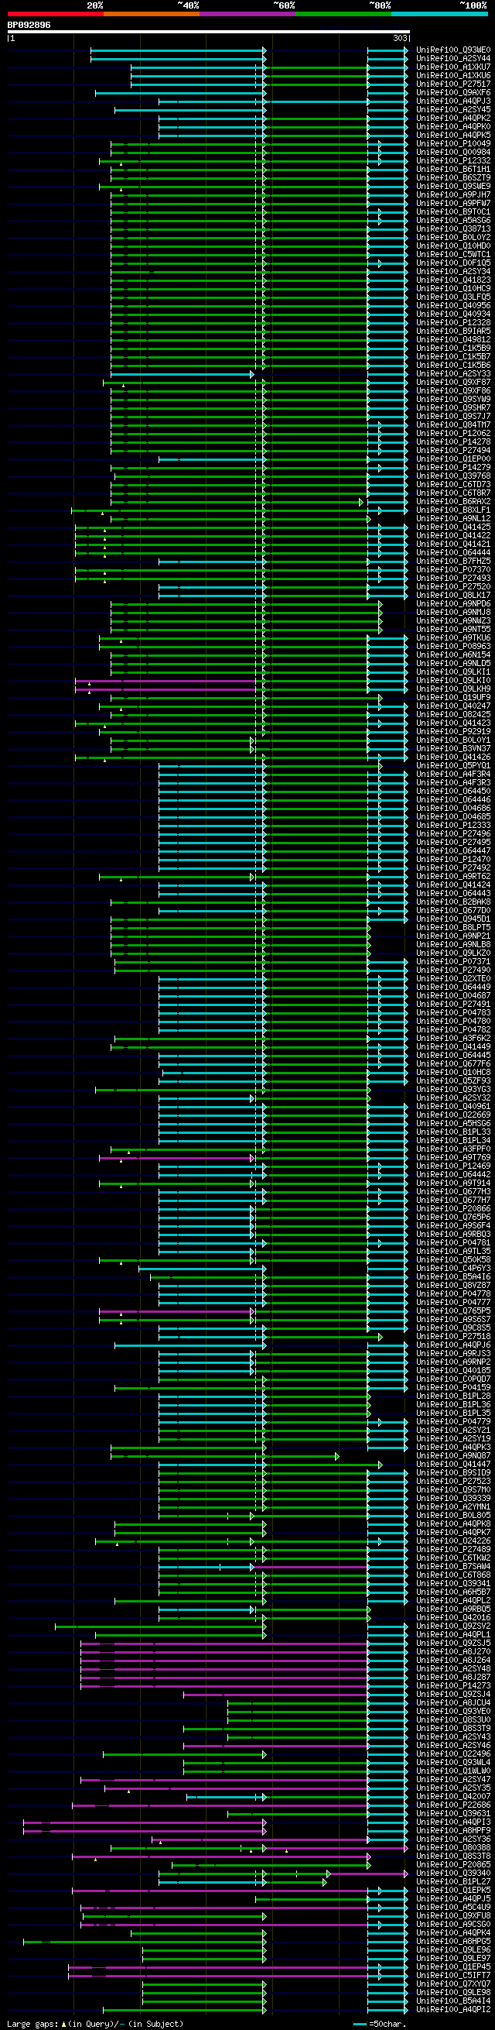Click the red ~20% identity legend segment
Viewport: 495px width, 2030px height.
(55, 14)
